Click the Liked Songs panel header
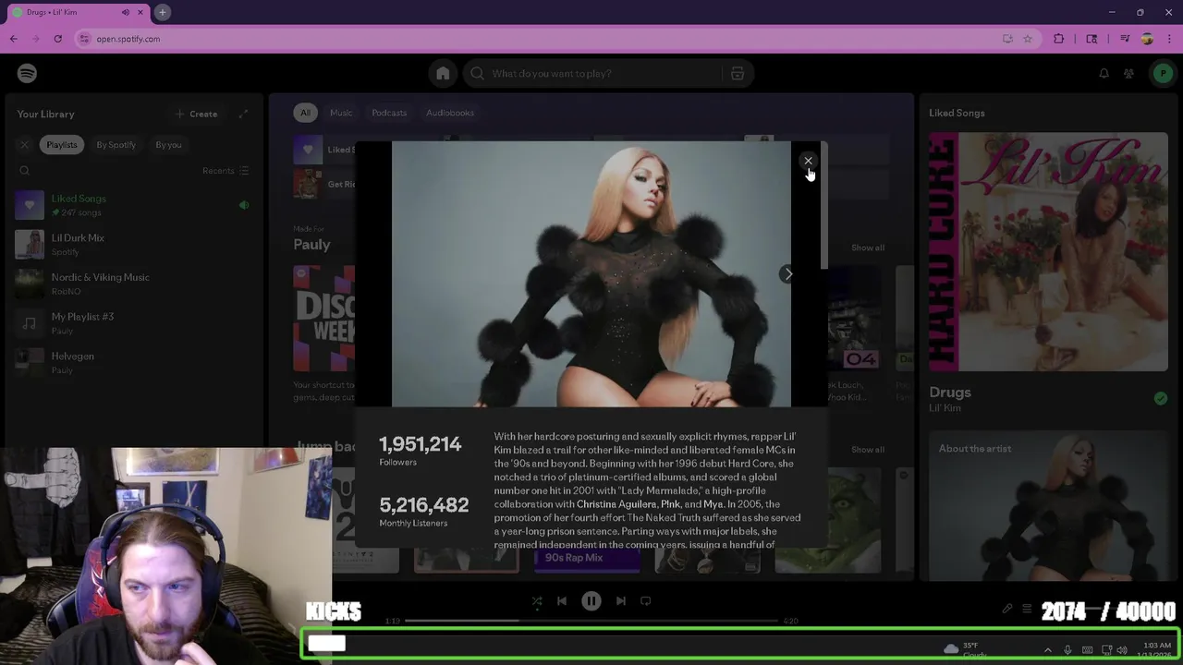Screen dimensions: 1183x665 [957, 113]
